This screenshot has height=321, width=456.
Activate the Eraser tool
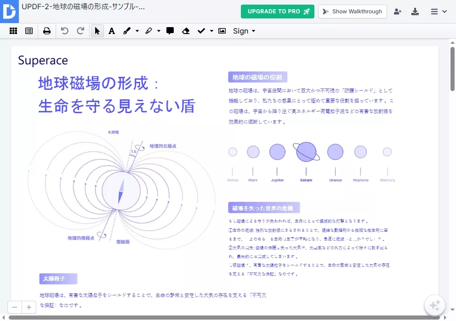(186, 31)
